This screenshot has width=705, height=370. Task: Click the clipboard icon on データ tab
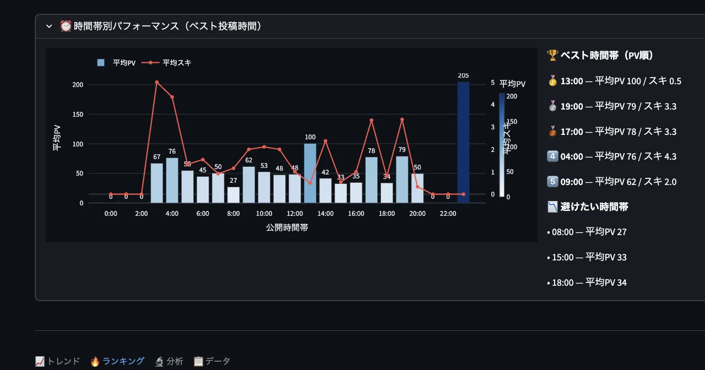tap(198, 361)
